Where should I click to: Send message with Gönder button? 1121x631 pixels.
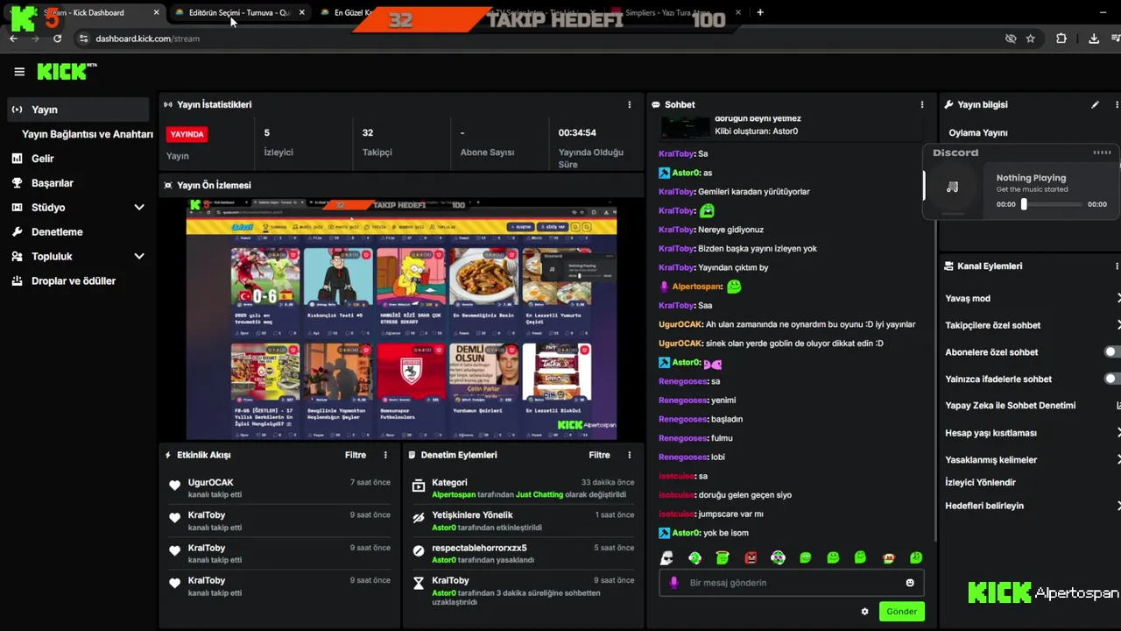[x=901, y=612]
